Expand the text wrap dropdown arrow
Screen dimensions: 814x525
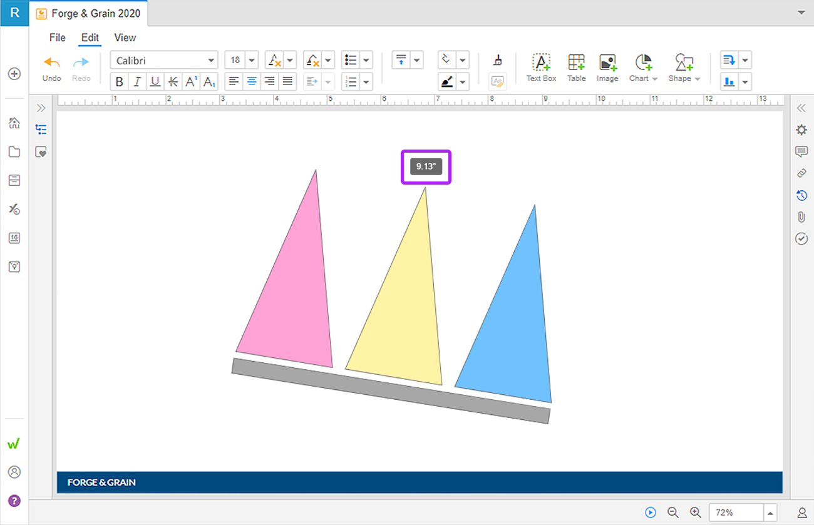(x=745, y=60)
